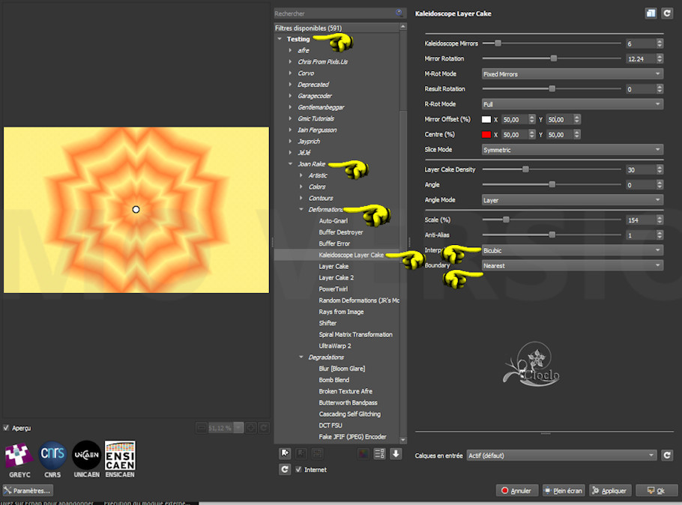Open the Slice Mode dropdown showing Symmetric
Image resolution: width=682 pixels, height=505 pixels.
(x=572, y=150)
